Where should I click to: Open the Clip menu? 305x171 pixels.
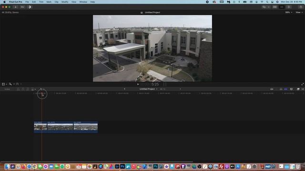pyautogui.click(x=56, y=2)
